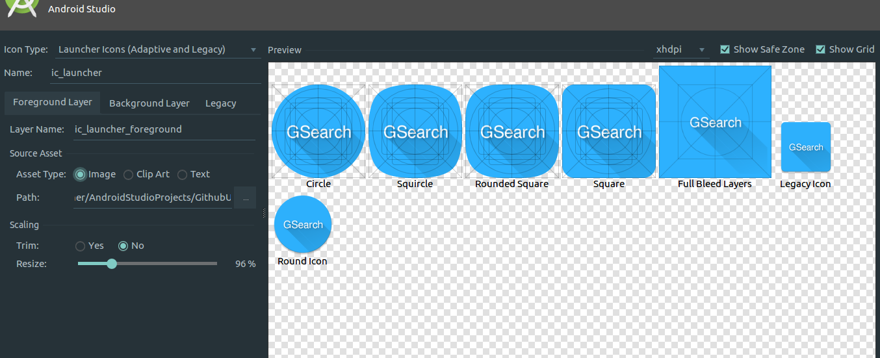Click the image Path text field
Viewport: 880px width, 358px height.
point(153,198)
